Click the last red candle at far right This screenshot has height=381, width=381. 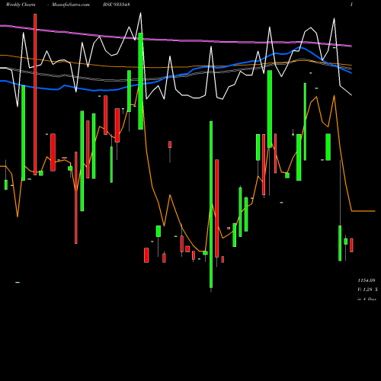click(x=351, y=245)
